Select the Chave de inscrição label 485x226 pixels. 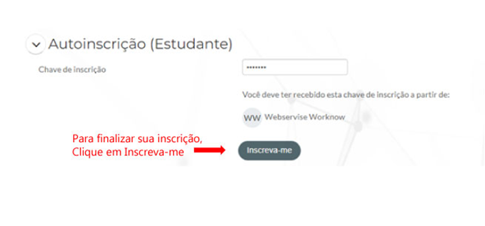72,70
